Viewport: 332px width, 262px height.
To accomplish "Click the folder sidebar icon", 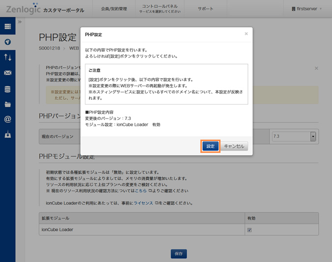I will 7,104.
